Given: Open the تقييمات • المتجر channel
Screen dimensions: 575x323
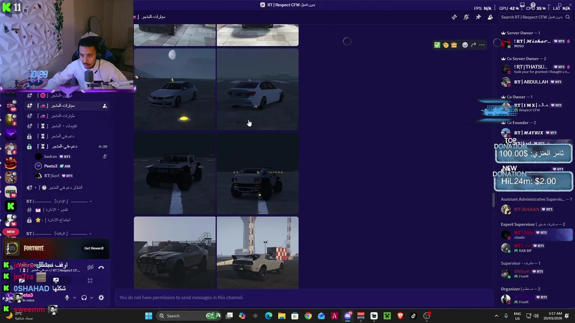Looking at the screenshot, I should [67, 126].
